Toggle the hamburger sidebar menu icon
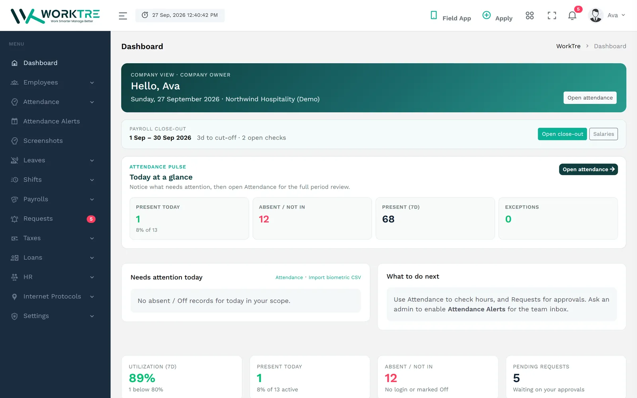 pyautogui.click(x=123, y=16)
